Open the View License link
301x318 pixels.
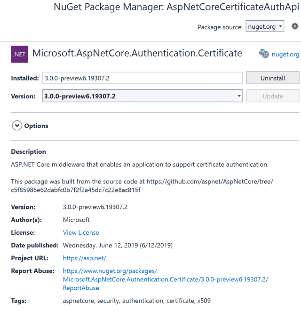click(81, 232)
